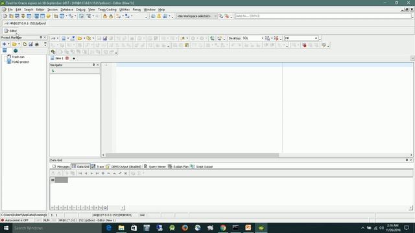Click the rollback icon in main toolbar

[x=111, y=16]
